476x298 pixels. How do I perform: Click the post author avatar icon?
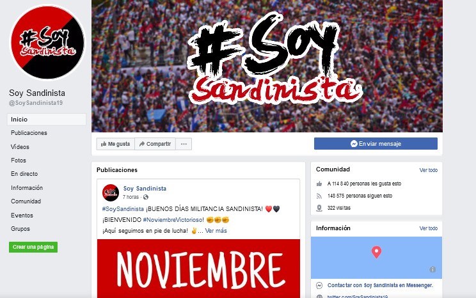click(x=111, y=192)
